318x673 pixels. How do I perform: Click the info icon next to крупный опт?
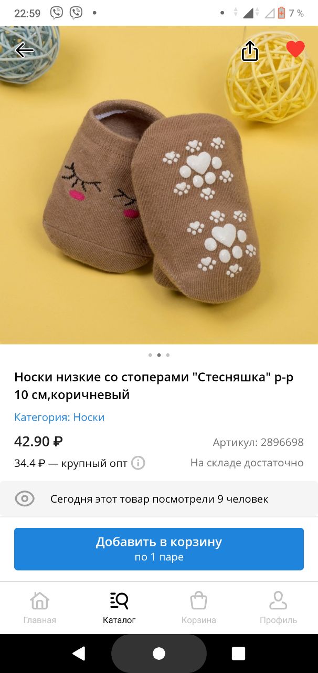138,463
